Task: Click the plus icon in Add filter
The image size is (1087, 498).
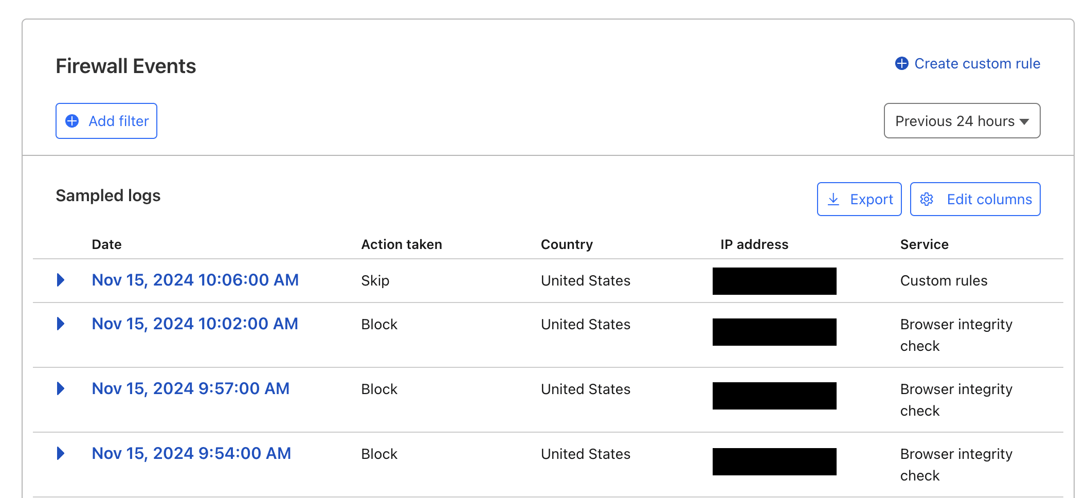Action: click(73, 121)
